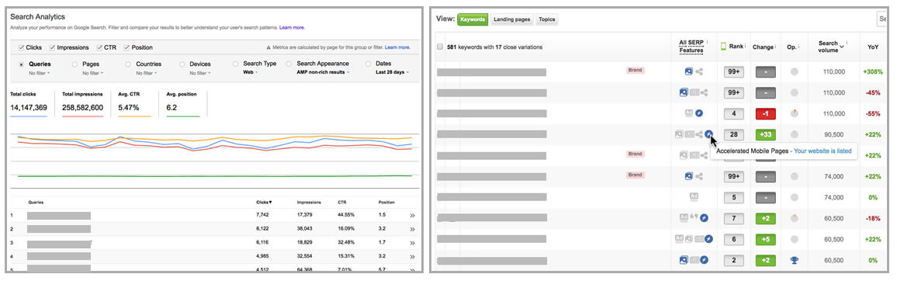Click the AMP icon in the rank 6 row
Screen dimensions: 897x281
pyautogui.click(x=709, y=238)
